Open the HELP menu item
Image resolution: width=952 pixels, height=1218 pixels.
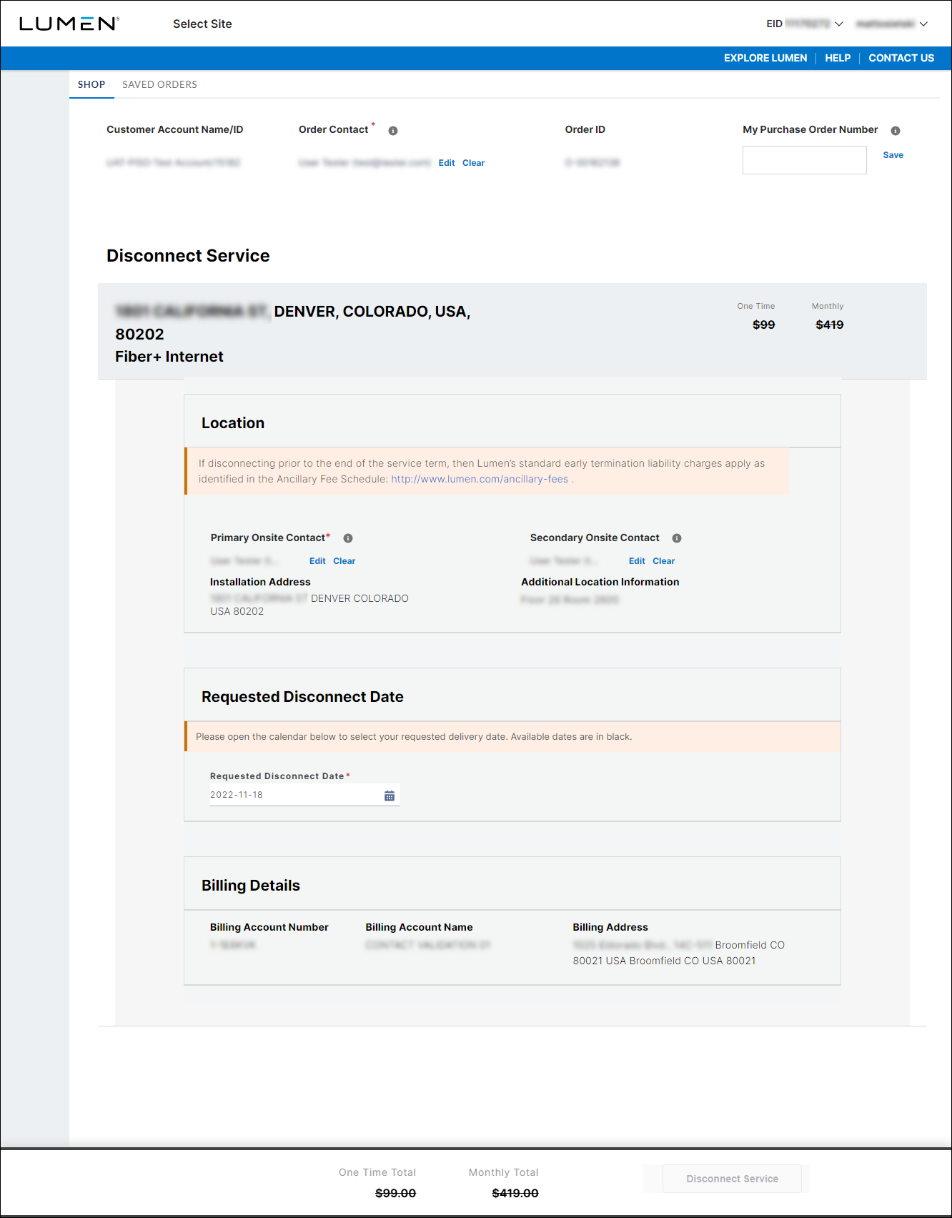[838, 58]
